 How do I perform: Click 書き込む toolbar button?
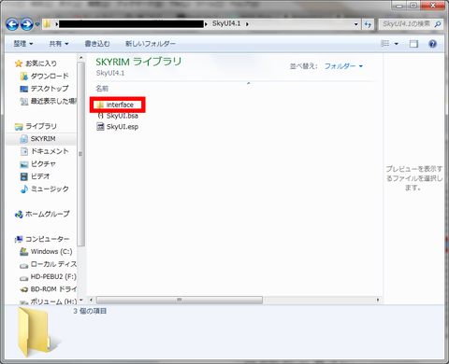click(x=97, y=44)
